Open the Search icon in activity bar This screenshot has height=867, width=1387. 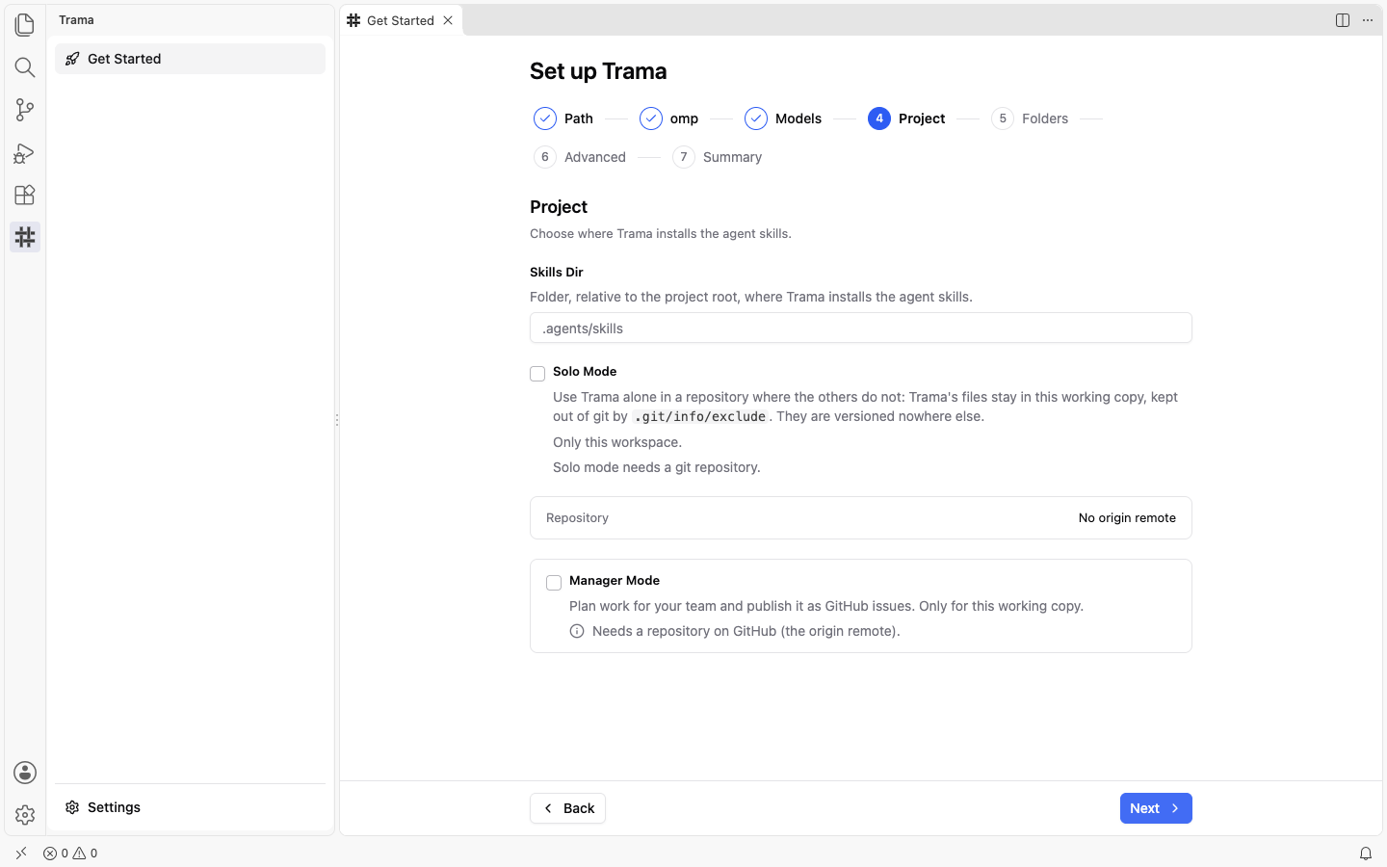pos(25,66)
